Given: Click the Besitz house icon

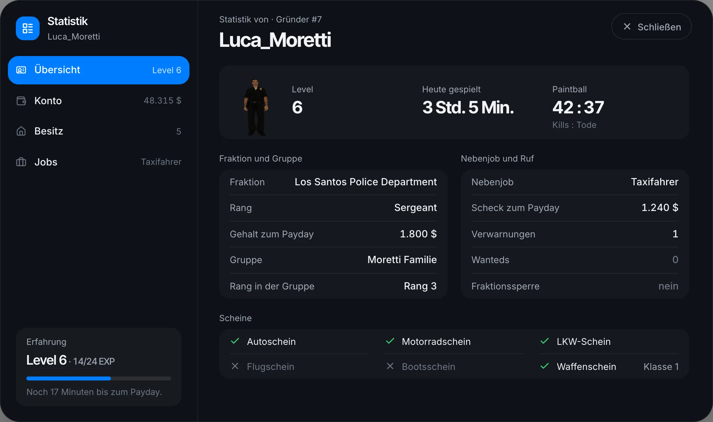Looking at the screenshot, I should (x=21, y=131).
